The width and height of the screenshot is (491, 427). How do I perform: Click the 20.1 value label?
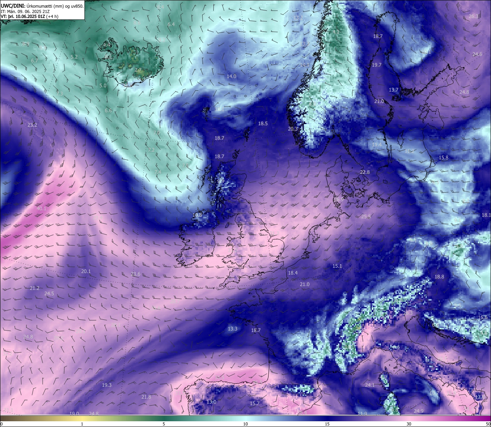(x=86, y=271)
